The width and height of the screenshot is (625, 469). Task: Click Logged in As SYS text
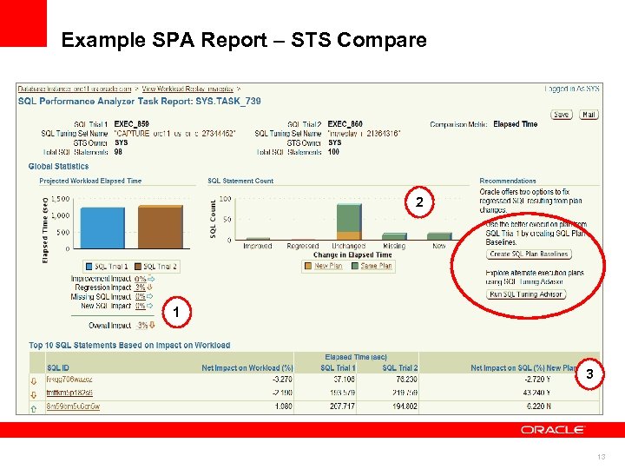tap(572, 89)
